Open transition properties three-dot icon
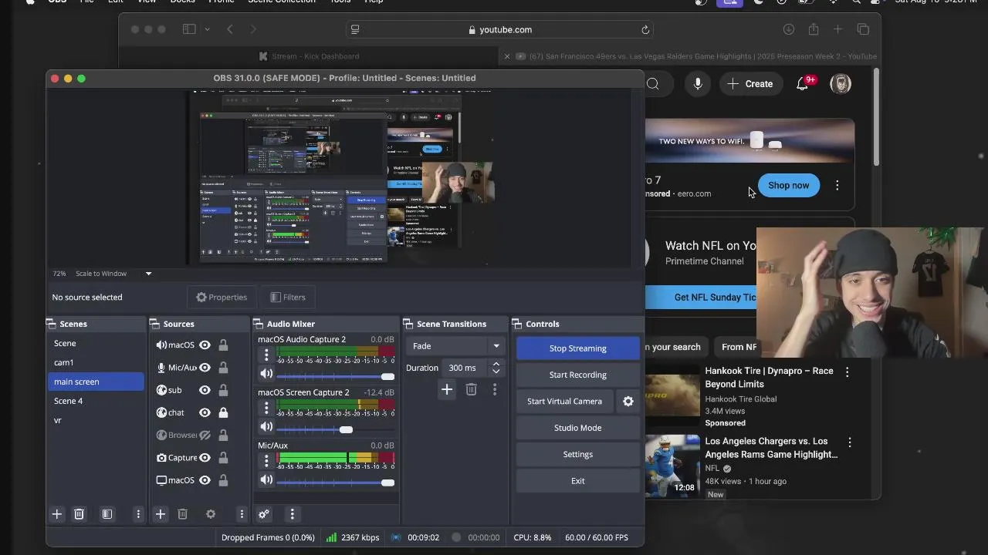 click(x=495, y=390)
